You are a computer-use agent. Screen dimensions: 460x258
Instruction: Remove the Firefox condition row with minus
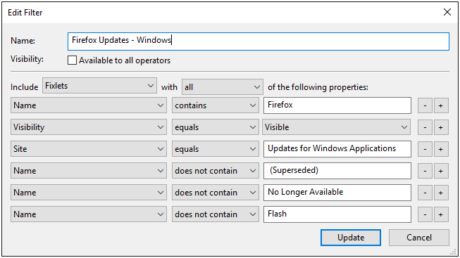click(425, 105)
